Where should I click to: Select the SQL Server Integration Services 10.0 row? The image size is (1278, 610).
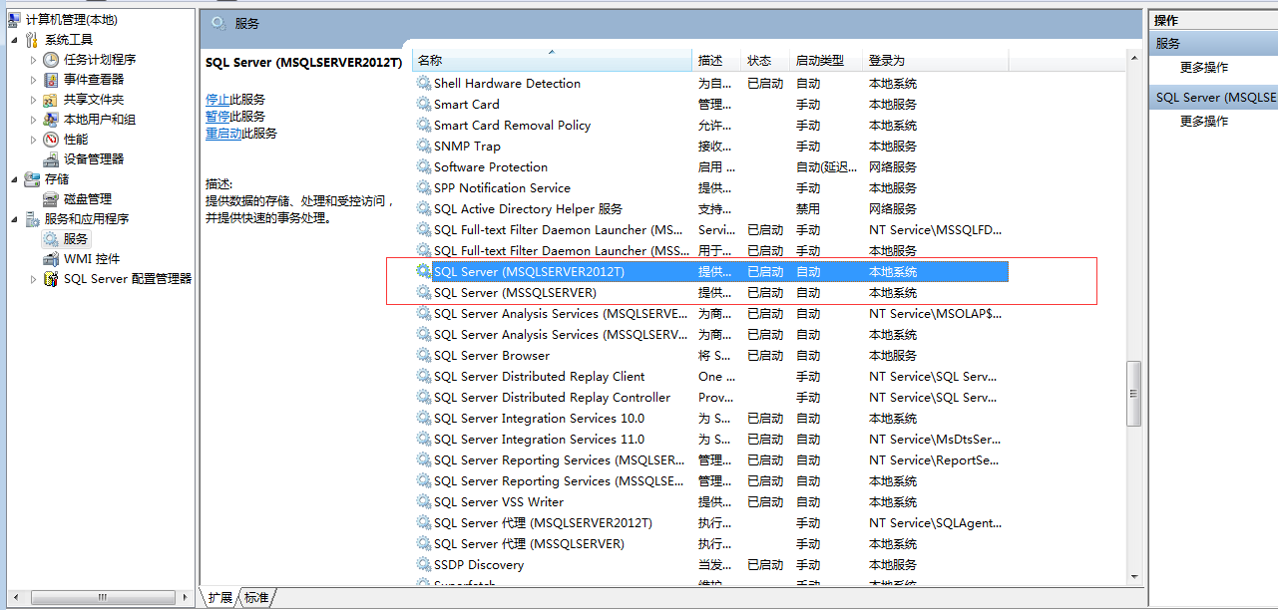pyautogui.click(x=711, y=419)
